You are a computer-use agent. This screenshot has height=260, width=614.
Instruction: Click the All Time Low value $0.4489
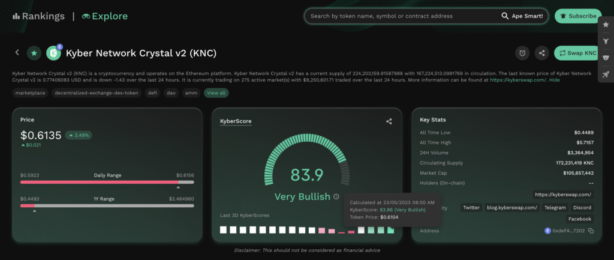click(584, 133)
